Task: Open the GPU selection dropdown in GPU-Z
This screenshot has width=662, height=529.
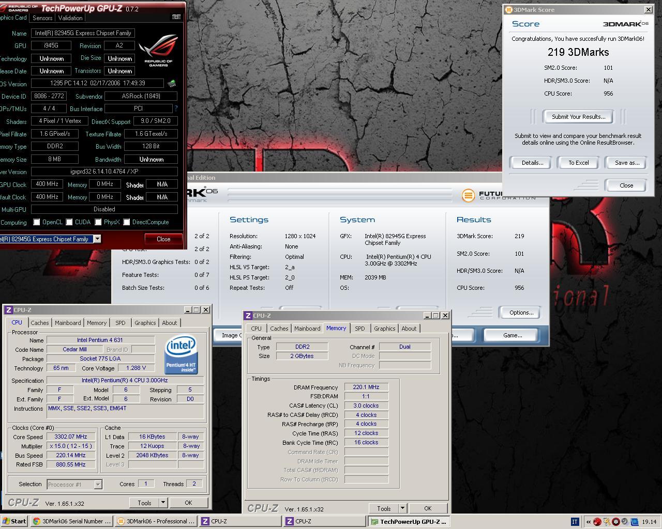Action: coord(97,239)
